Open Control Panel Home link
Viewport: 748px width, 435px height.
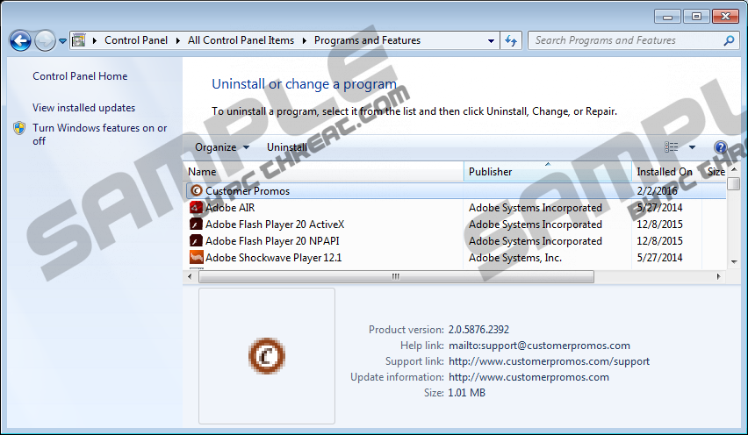[80, 76]
